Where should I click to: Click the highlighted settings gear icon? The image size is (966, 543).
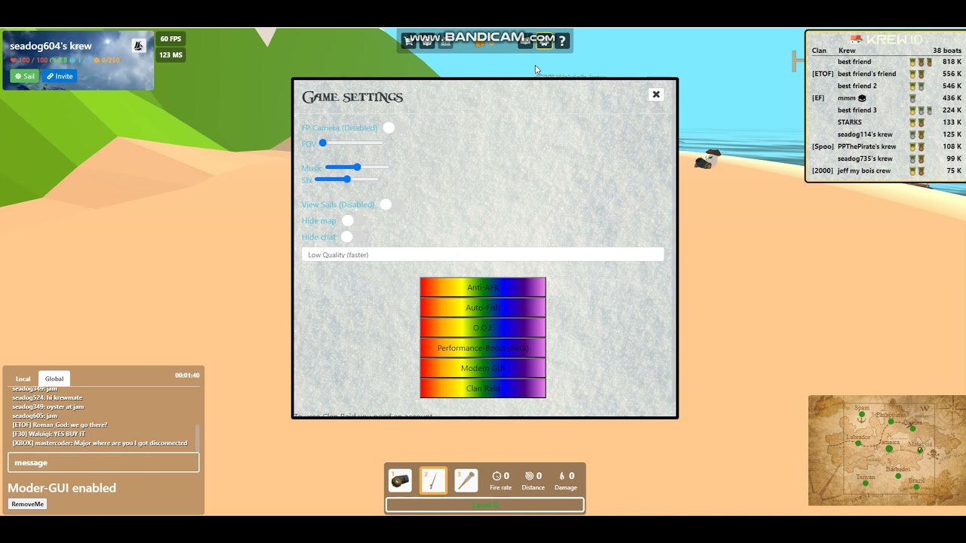pos(543,41)
